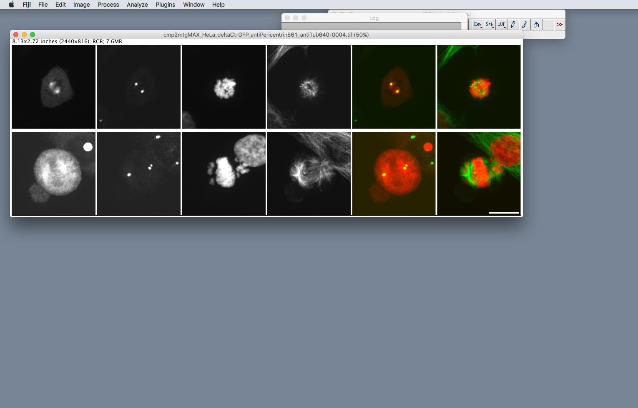Click the bottom-row large red cell merge panel

394,174
